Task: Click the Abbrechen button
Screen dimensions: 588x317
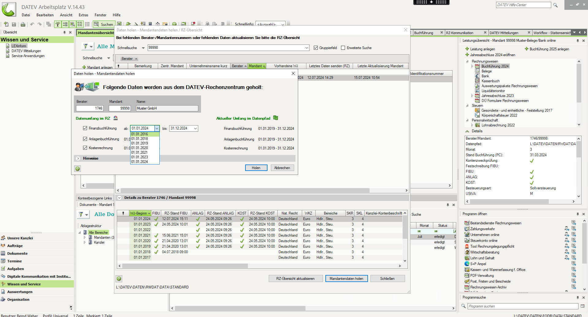Action: (282, 168)
